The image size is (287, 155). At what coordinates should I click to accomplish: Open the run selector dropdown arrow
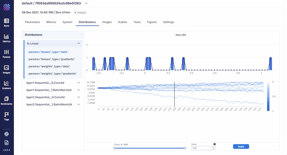[86, 3]
